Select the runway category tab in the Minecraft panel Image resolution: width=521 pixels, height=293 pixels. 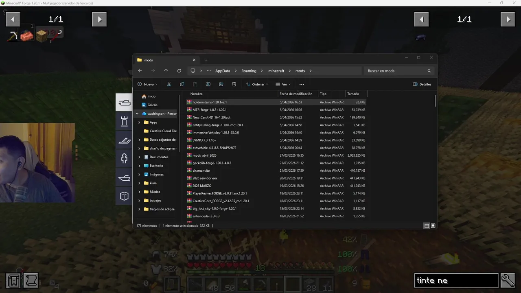point(124,140)
